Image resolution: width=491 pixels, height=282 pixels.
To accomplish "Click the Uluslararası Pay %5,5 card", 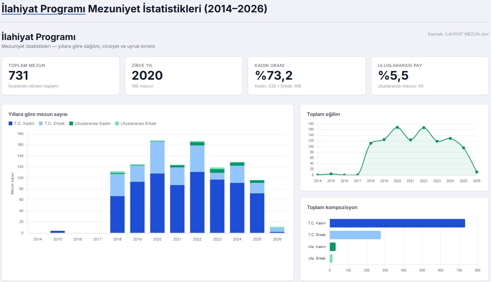I will (x=430, y=76).
